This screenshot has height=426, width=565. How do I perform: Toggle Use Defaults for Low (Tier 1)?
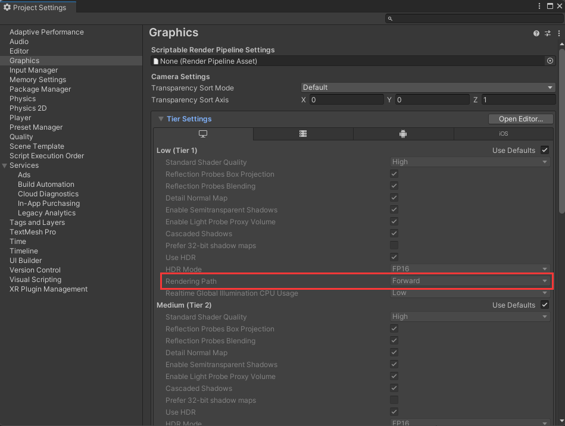[x=544, y=151]
